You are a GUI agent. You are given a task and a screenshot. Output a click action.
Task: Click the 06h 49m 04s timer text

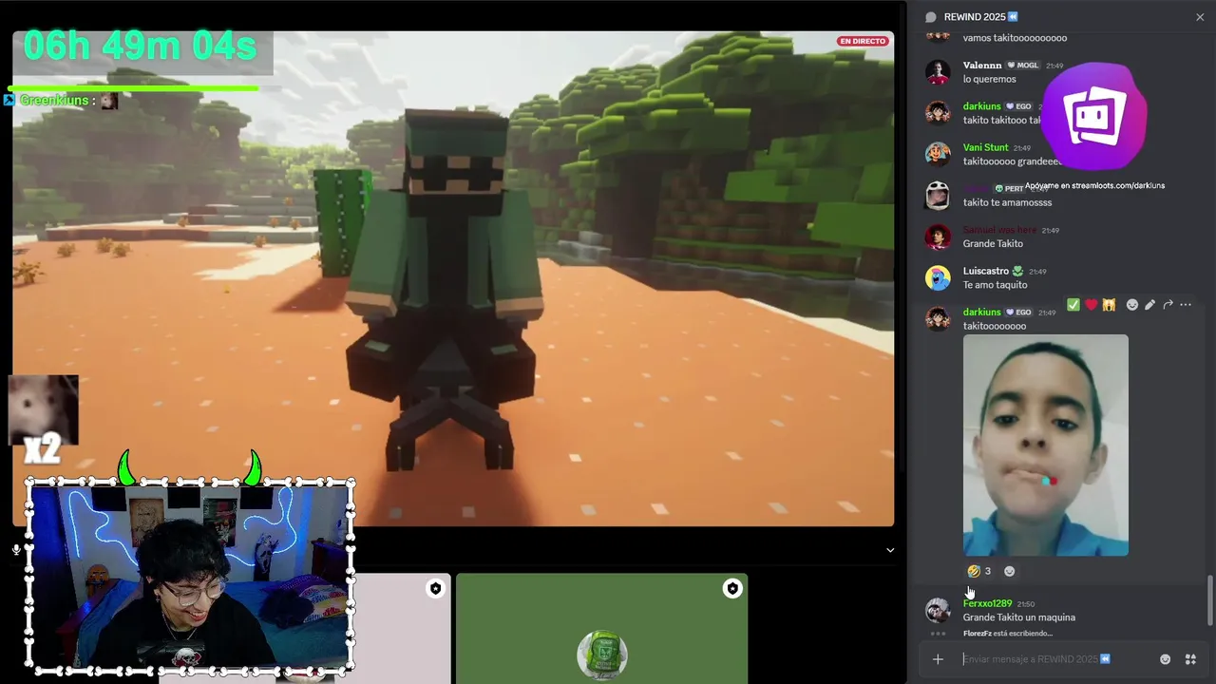click(140, 46)
